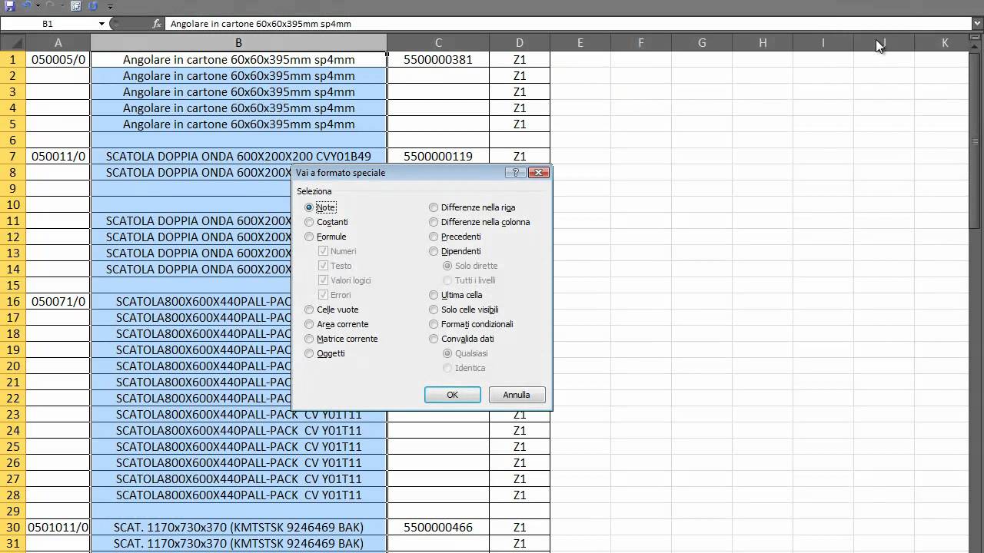
Task: Toggle the Testo checkbox
Action: click(324, 266)
